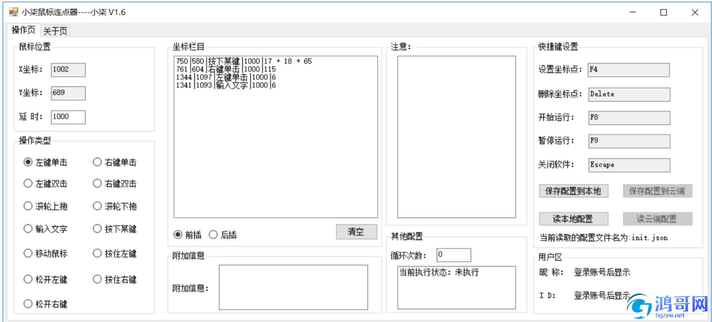Click the app icon in title bar
This screenshot has width=712, height=322.
14,12
